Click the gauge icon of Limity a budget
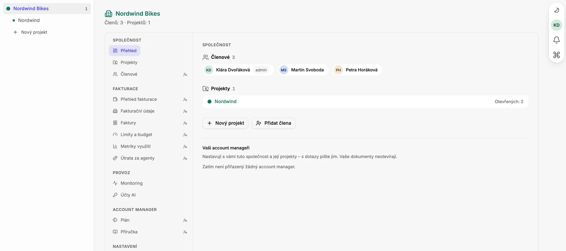Viewport: 566px width, 251px height. tap(115, 135)
